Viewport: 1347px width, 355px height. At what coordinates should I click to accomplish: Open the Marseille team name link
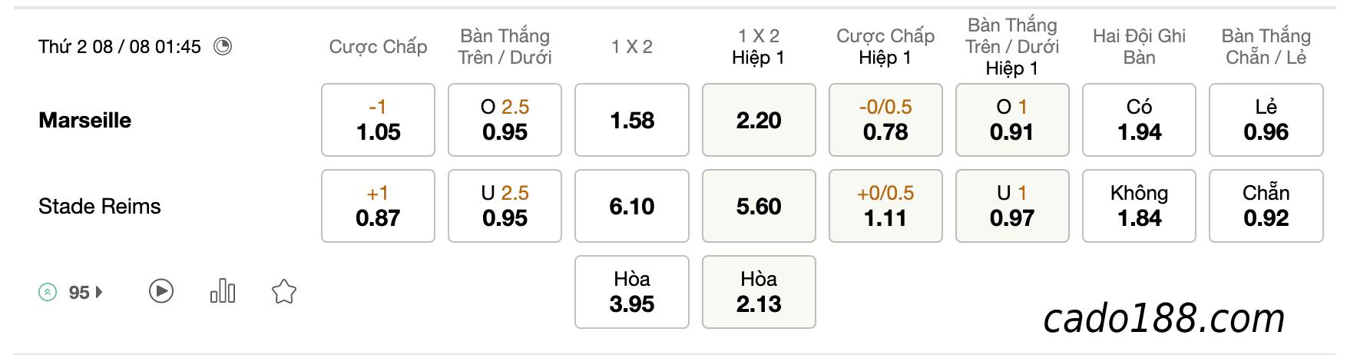tap(84, 121)
